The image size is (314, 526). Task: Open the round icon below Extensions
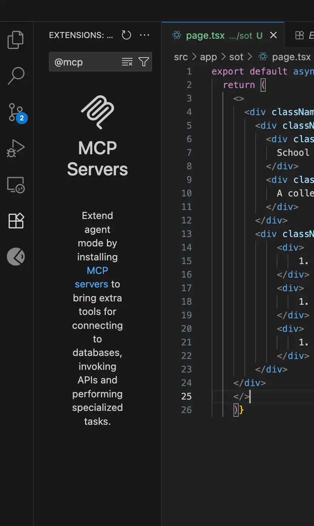16,257
